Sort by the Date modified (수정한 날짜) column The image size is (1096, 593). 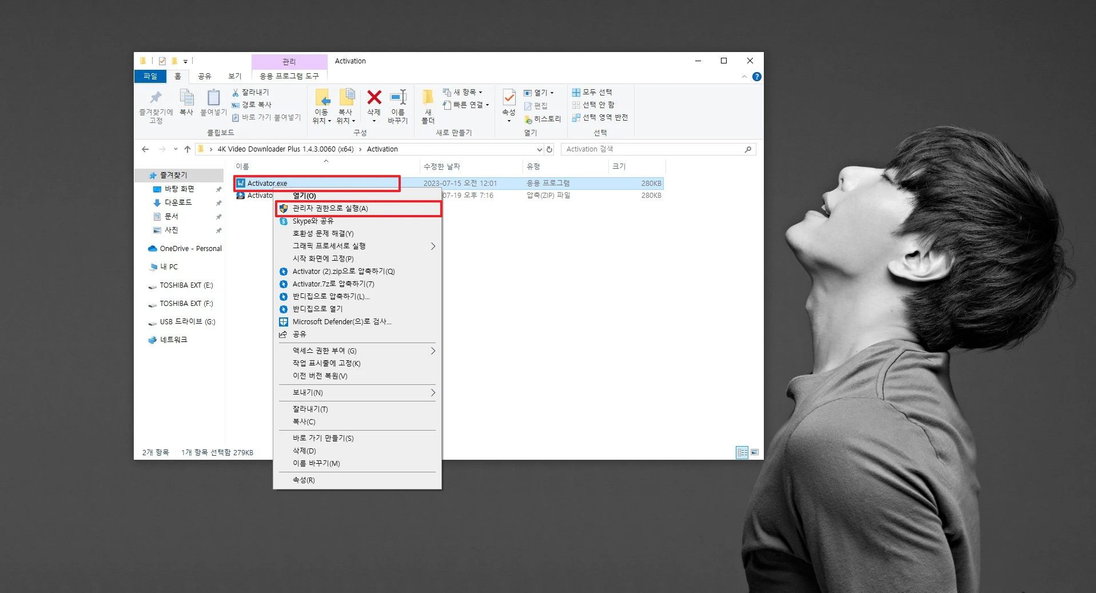471,167
